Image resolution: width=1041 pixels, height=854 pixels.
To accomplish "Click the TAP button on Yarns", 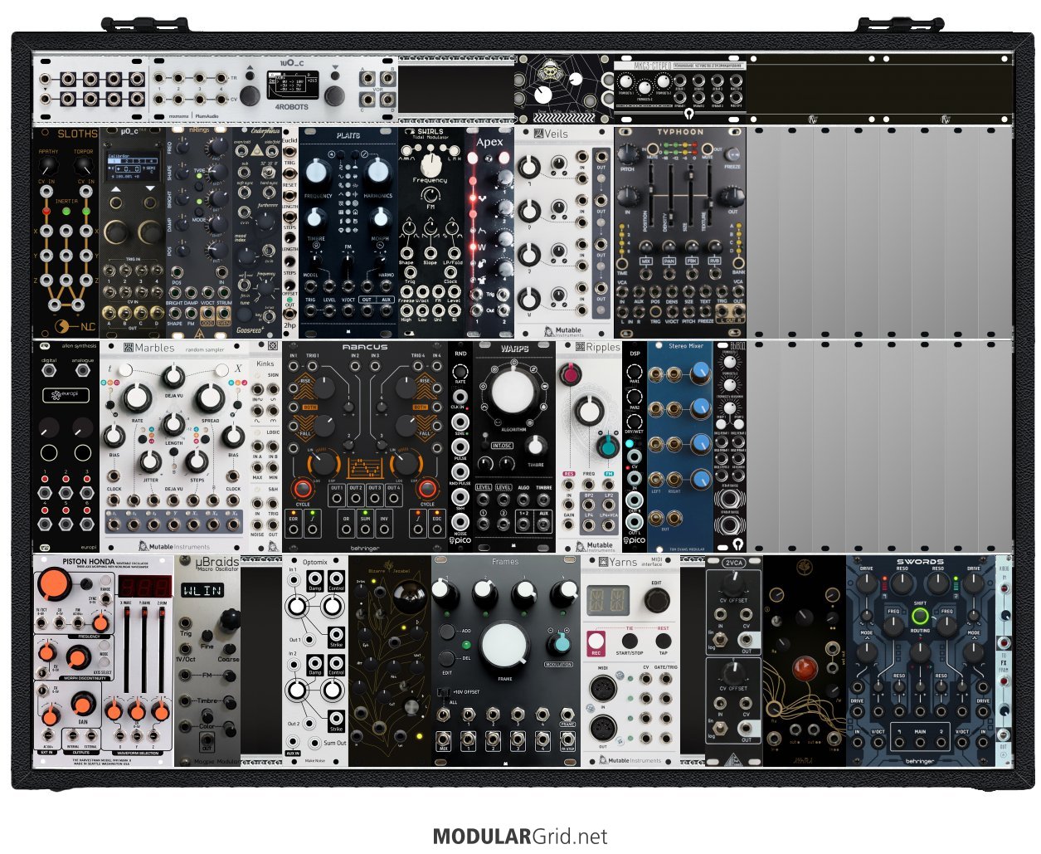I will (x=663, y=640).
